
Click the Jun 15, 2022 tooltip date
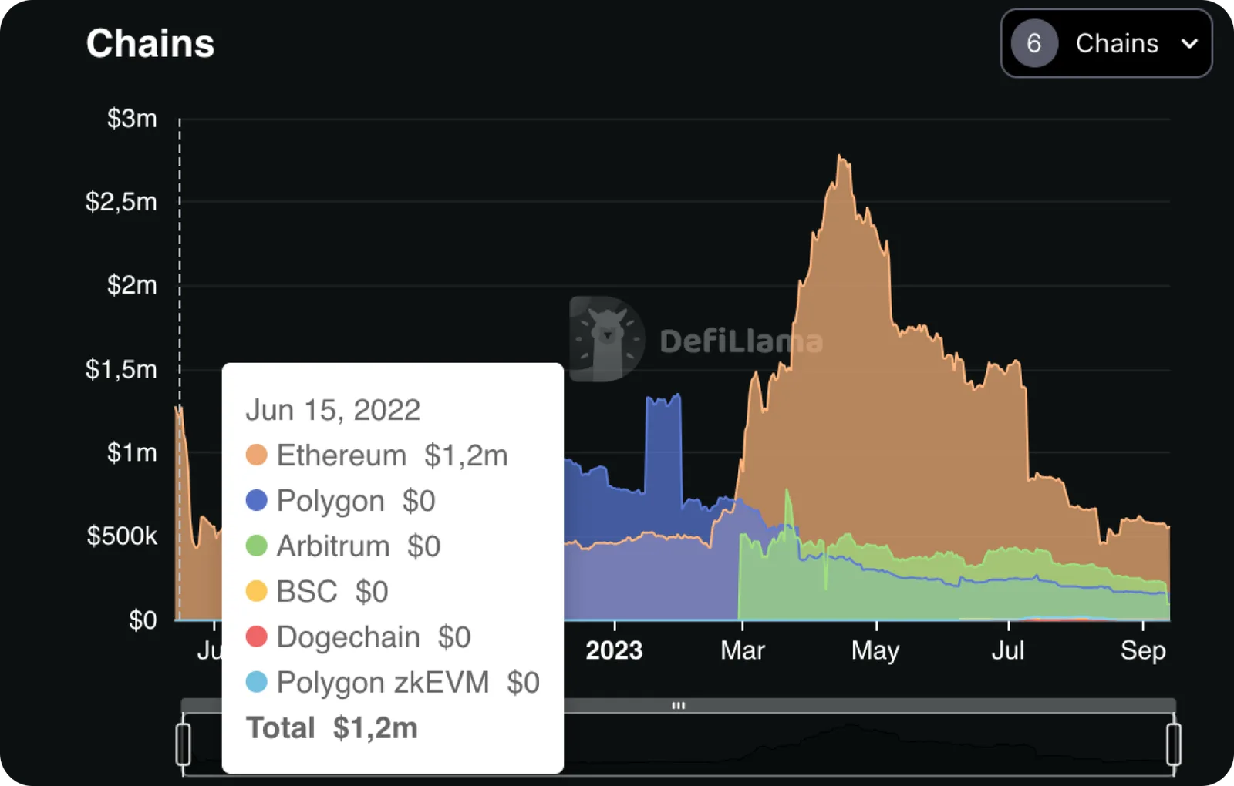(333, 410)
